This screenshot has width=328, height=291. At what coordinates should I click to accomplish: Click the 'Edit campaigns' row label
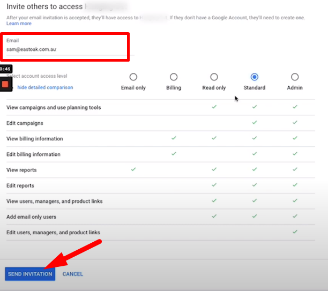point(25,123)
